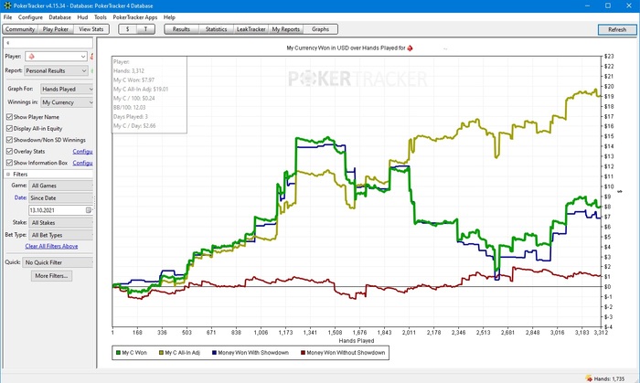The image size is (640, 383).
Task: Click the More Filters button
Action: (52, 276)
